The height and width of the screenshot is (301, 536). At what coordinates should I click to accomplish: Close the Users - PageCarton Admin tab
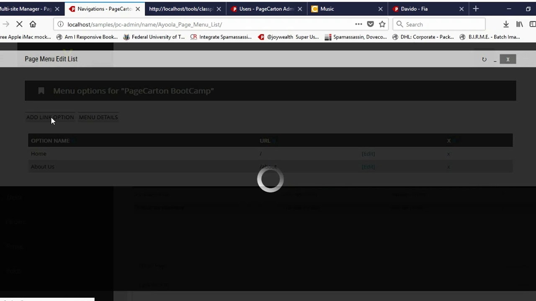[x=300, y=9]
